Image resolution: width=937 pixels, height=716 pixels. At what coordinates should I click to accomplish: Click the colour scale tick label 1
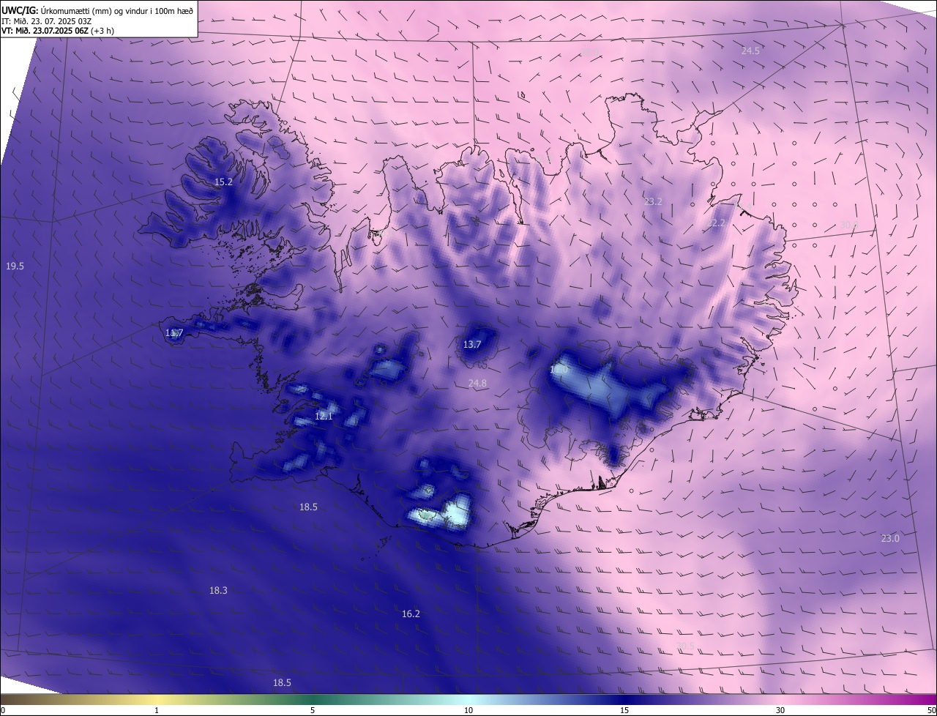pyautogui.click(x=157, y=711)
